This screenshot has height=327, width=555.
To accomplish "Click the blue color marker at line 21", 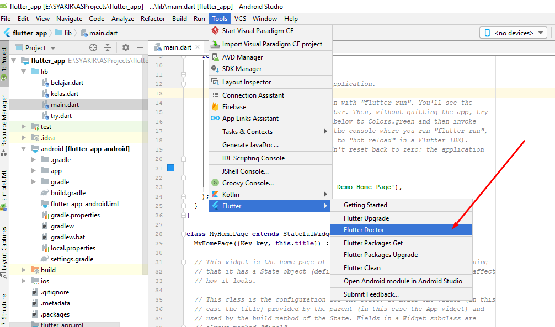I will [170, 168].
